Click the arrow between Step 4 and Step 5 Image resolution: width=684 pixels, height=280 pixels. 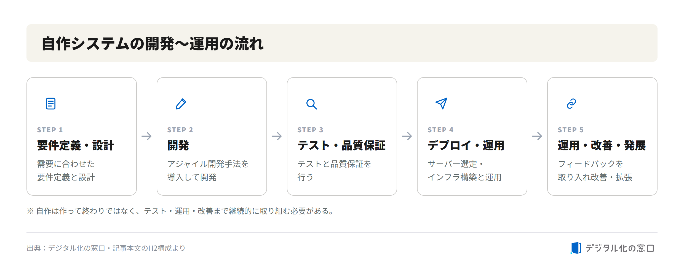click(537, 136)
